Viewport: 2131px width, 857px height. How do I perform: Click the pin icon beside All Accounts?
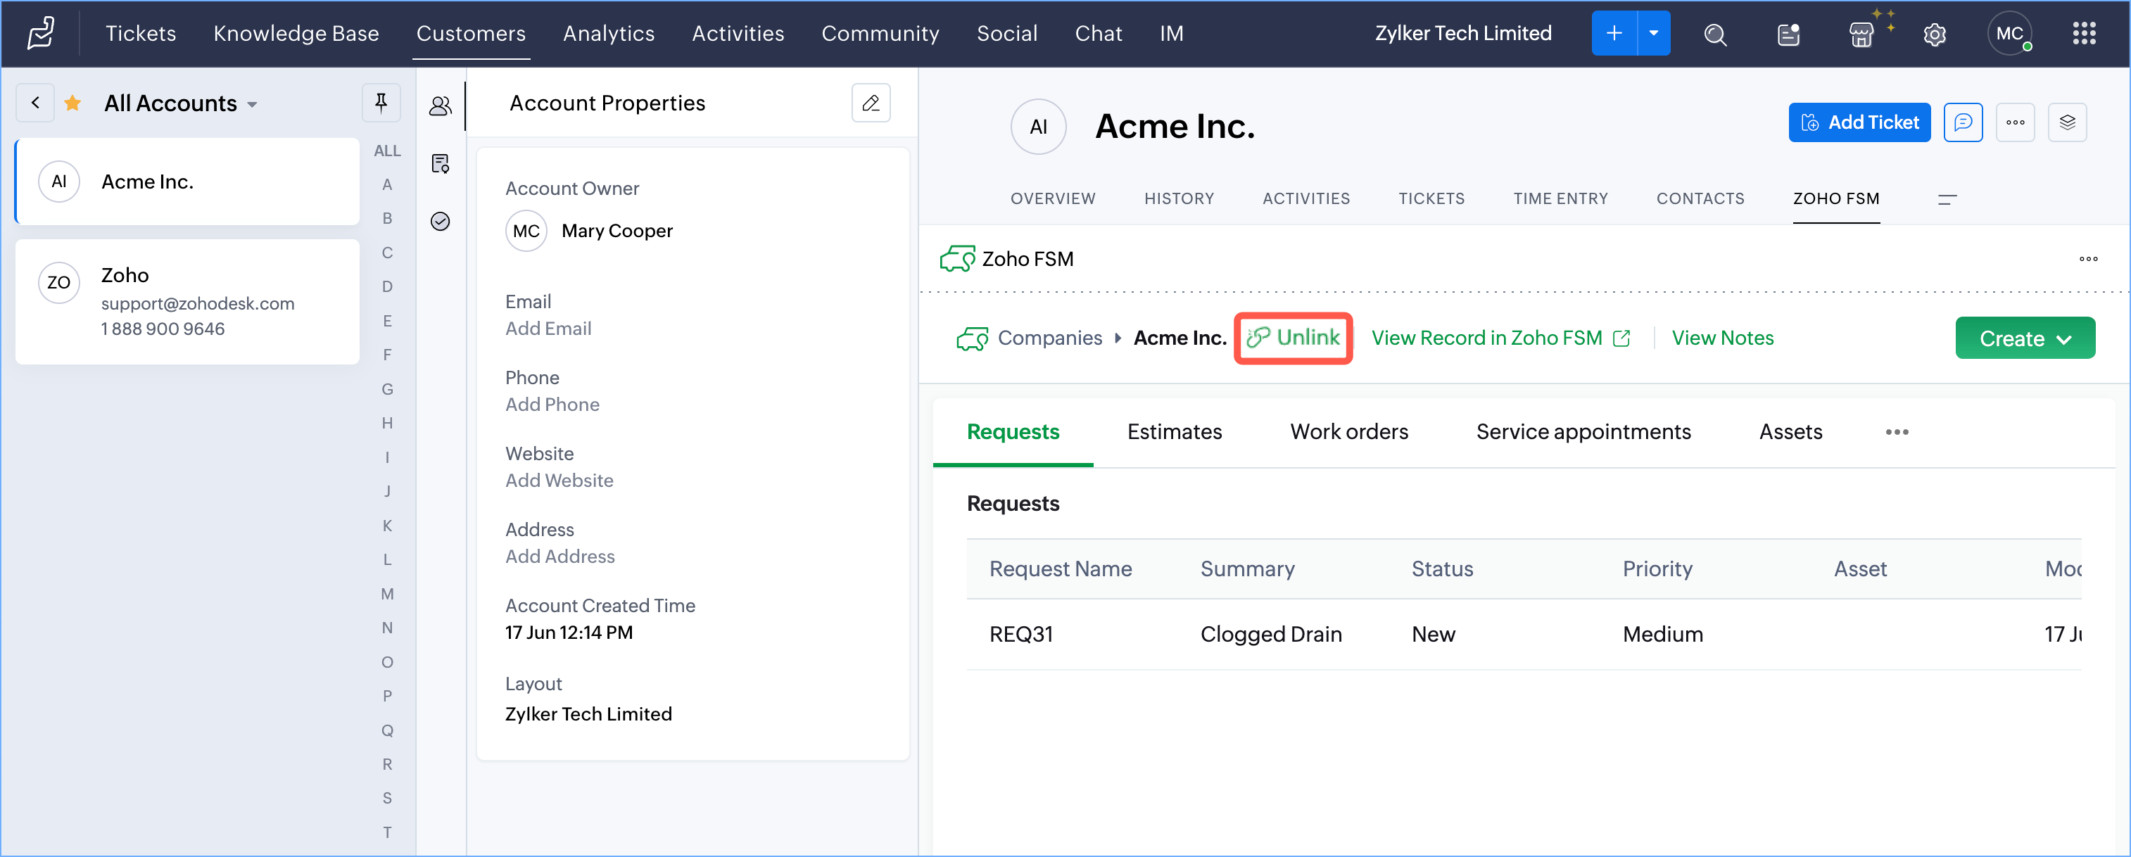point(381,103)
